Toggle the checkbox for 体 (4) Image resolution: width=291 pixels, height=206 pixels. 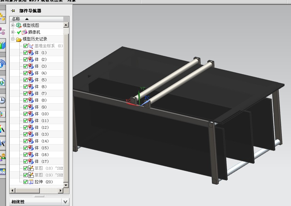click(26, 73)
